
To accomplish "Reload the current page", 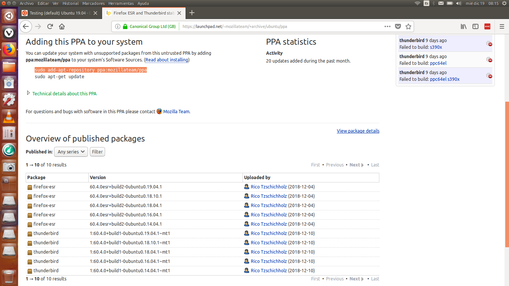I will [50, 26].
